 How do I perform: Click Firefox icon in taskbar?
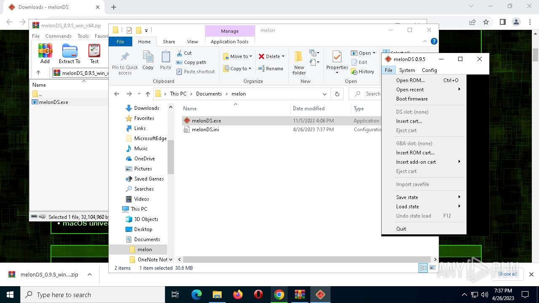238,295
